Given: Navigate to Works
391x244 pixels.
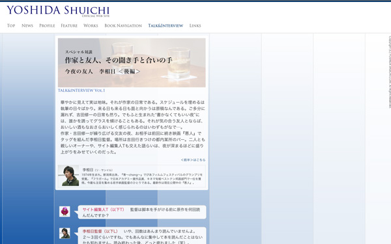Looking at the screenshot, I should [91, 25].
